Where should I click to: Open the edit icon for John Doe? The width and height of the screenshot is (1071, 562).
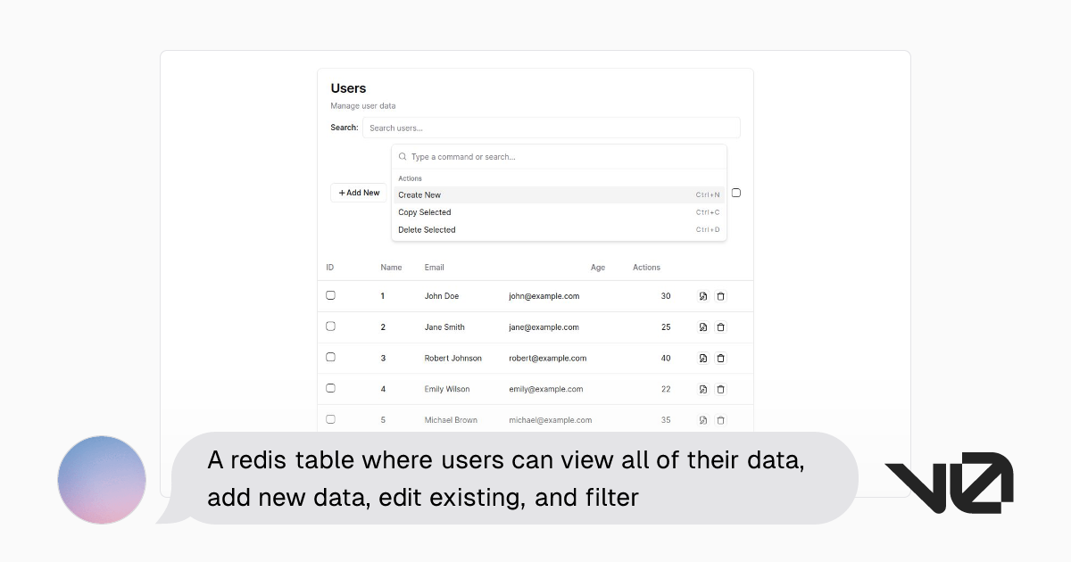click(x=703, y=295)
